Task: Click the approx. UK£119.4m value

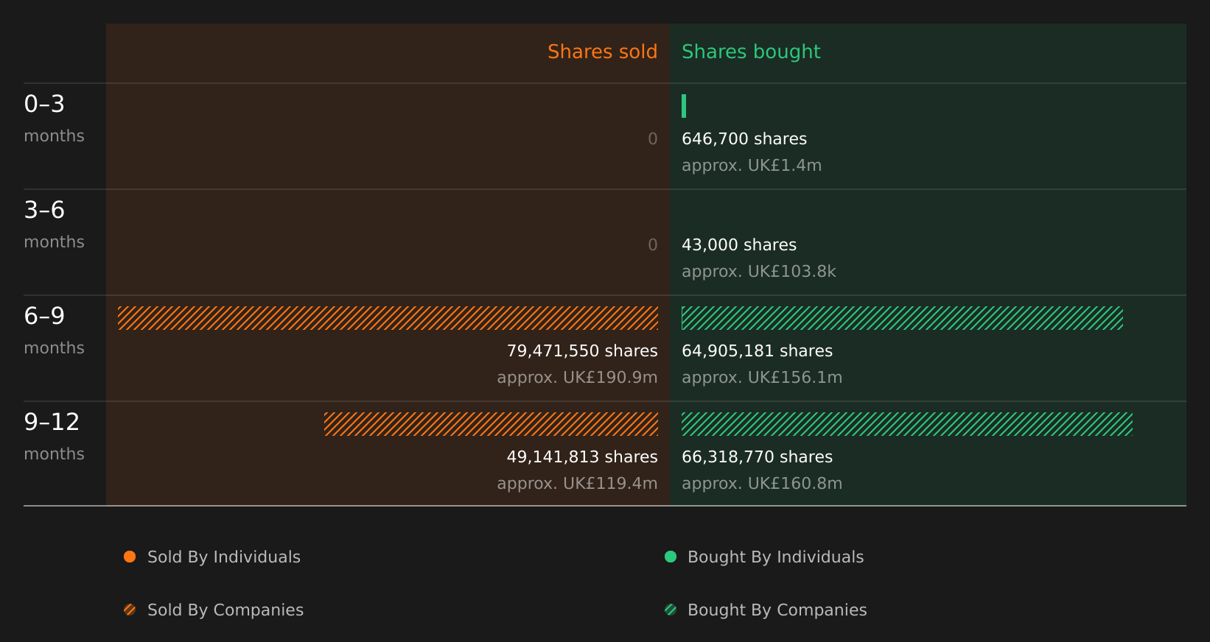Action: (x=577, y=484)
